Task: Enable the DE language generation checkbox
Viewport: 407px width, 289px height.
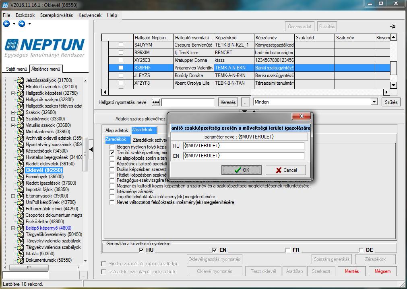Action: coord(361,250)
